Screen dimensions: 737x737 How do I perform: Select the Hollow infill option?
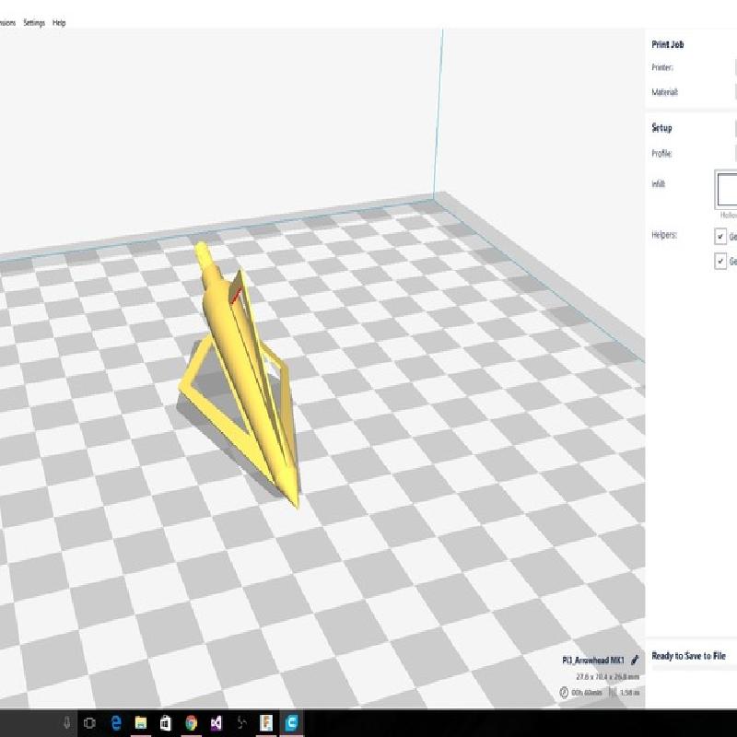click(x=727, y=190)
